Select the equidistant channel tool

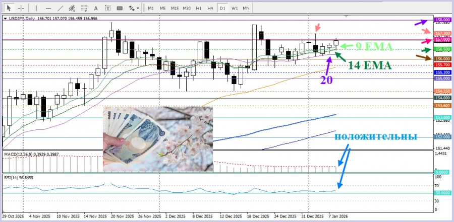tap(72, 8)
